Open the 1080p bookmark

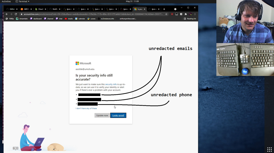[x=10, y=19]
